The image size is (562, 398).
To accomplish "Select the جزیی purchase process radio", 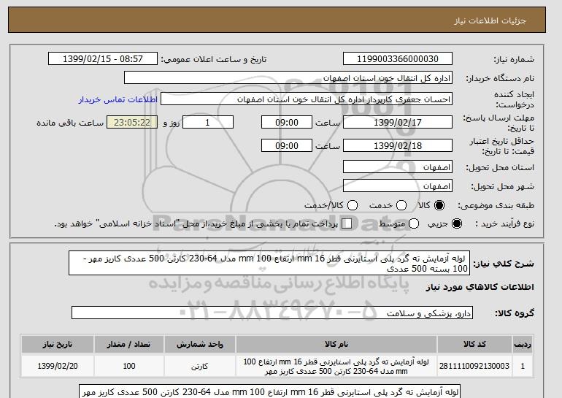I will (457, 223).
